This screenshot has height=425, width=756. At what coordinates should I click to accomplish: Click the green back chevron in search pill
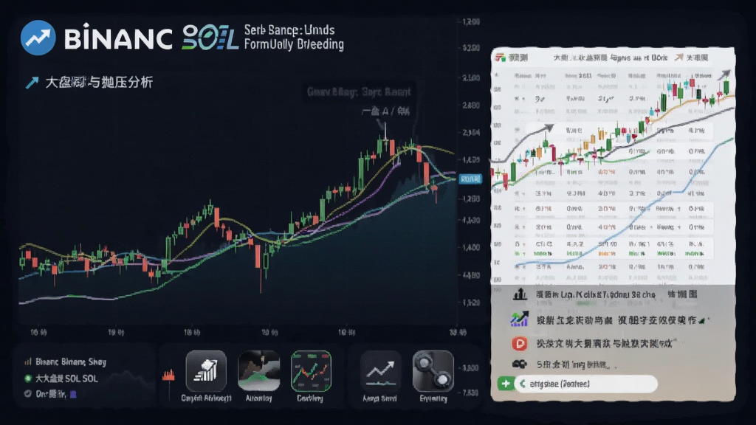(523, 384)
